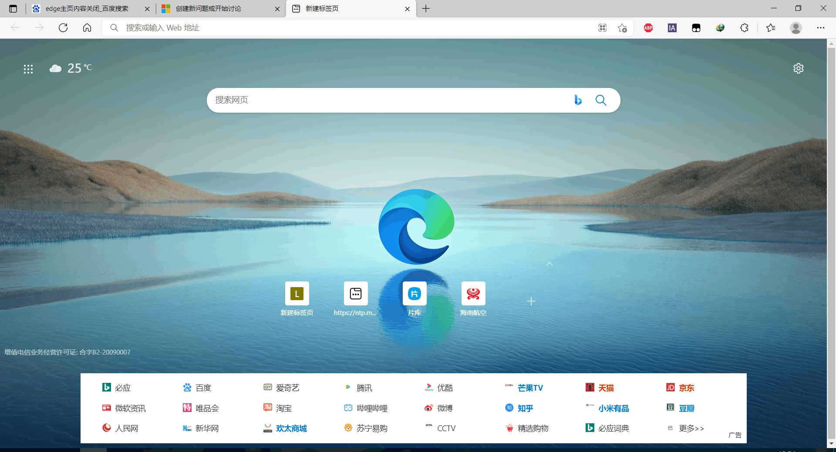Image resolution: width=836 pixels, height=452 pixels.
Task: Open the 苏宁易购 link
Action: 366,428
